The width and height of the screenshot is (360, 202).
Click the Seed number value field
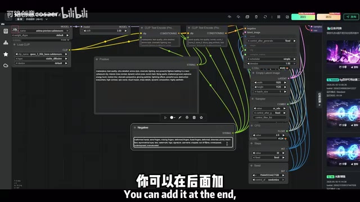tap(269, 176)
